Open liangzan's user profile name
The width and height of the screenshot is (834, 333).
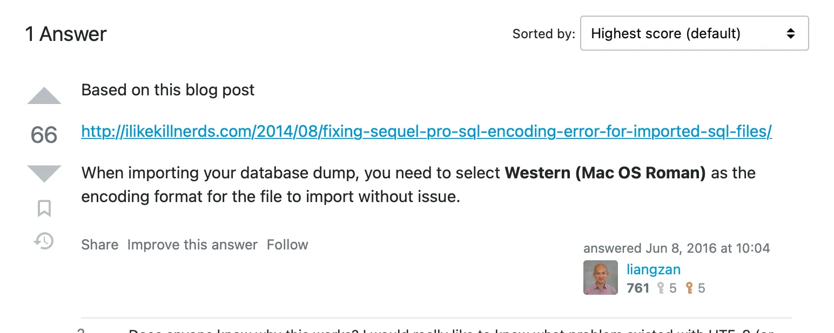pyautogui.click(x=653, y=269)
